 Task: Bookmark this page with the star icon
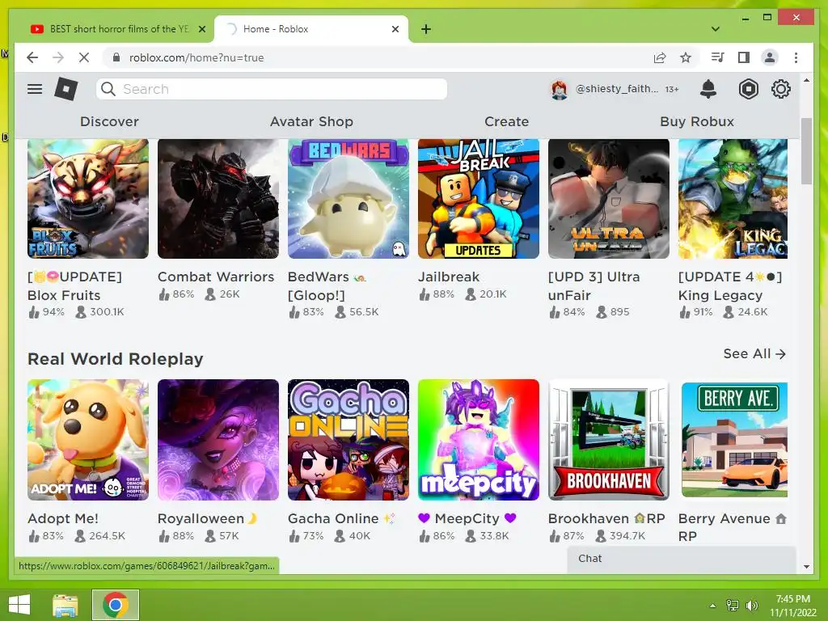click(x=686, y=57)
